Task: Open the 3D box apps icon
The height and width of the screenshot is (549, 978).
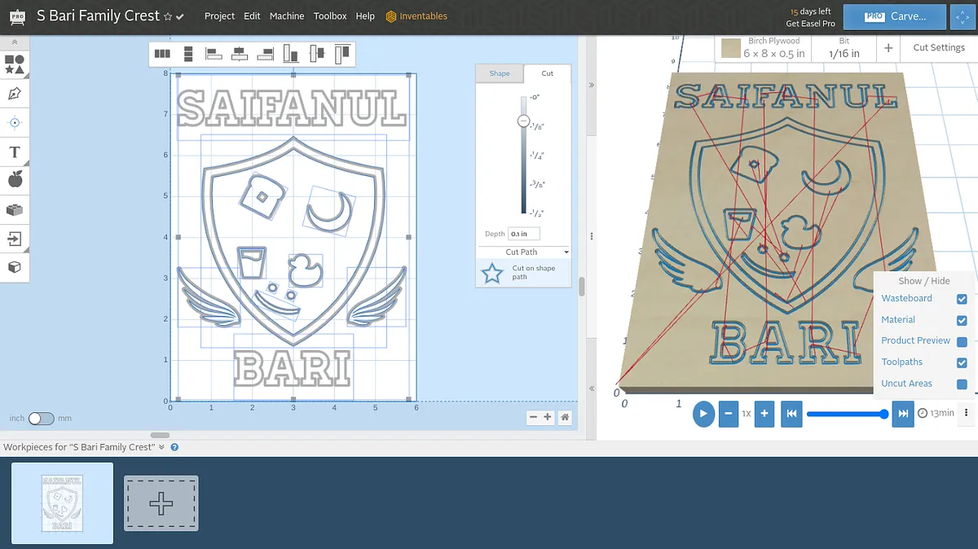Action: 15,267
